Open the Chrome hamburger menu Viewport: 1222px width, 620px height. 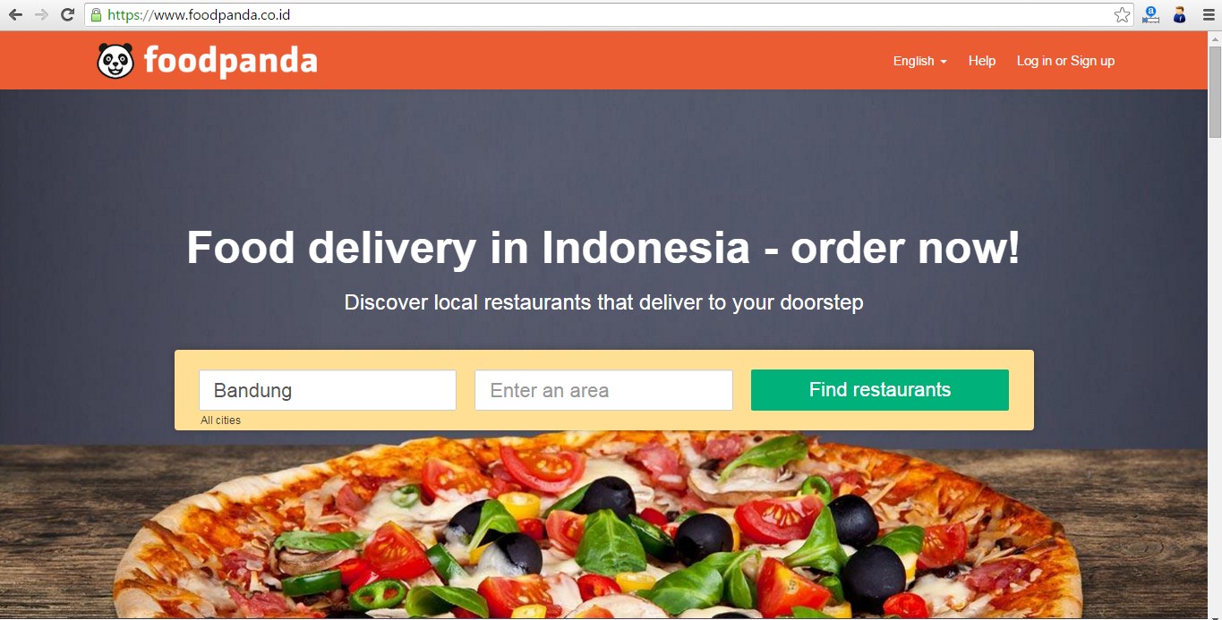1209,15
